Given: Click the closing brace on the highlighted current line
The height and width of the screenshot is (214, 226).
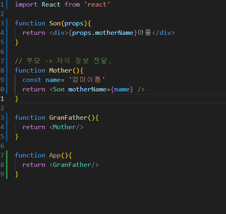Looking at the screenshot, I should [17, 99].
